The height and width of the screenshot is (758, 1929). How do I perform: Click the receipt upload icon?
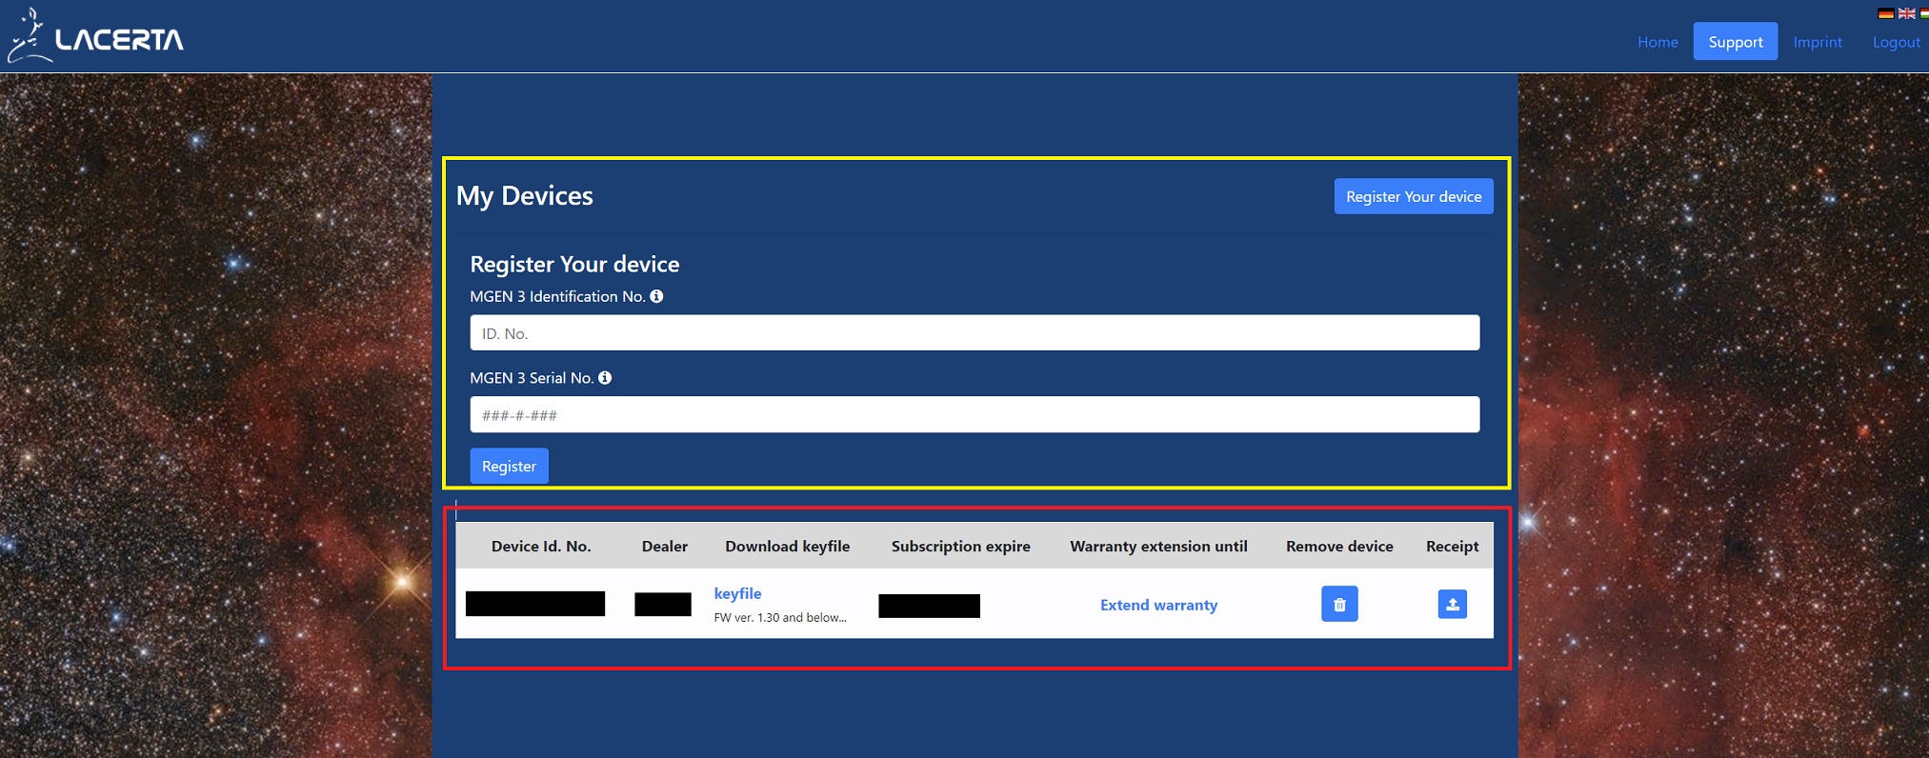click(1452, 604)
